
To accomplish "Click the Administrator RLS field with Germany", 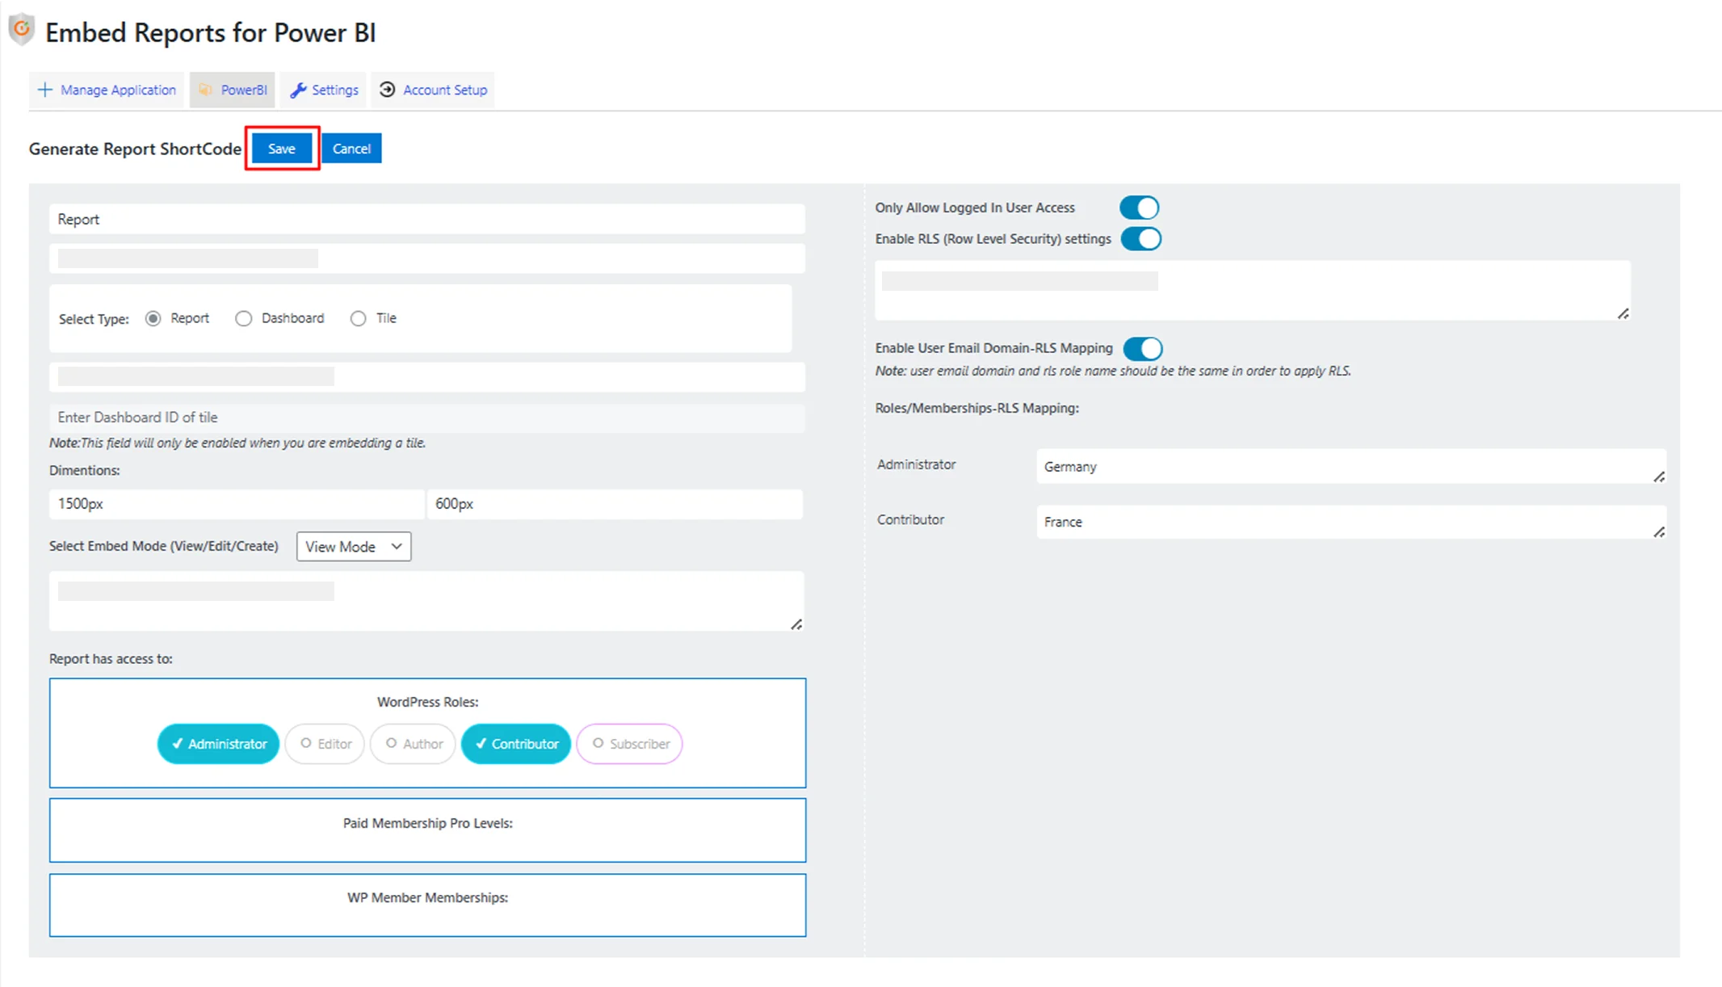I will pyautogui.click(x=1351, y=467).
